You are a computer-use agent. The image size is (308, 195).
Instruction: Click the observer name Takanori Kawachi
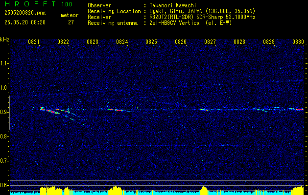(x=173, y=5)
